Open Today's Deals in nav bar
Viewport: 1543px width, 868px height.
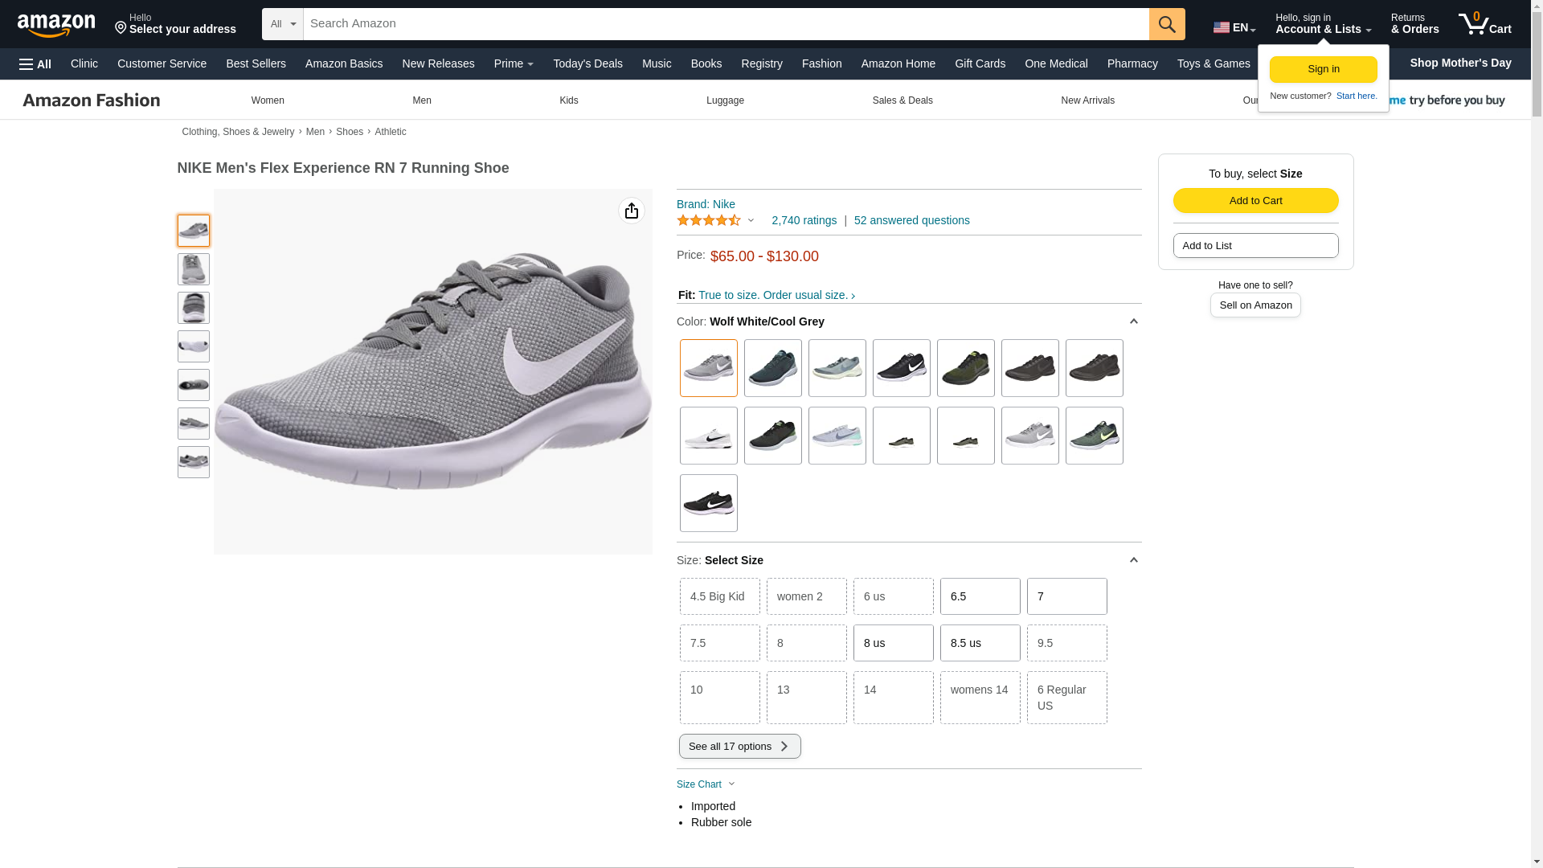click(587, 63)
